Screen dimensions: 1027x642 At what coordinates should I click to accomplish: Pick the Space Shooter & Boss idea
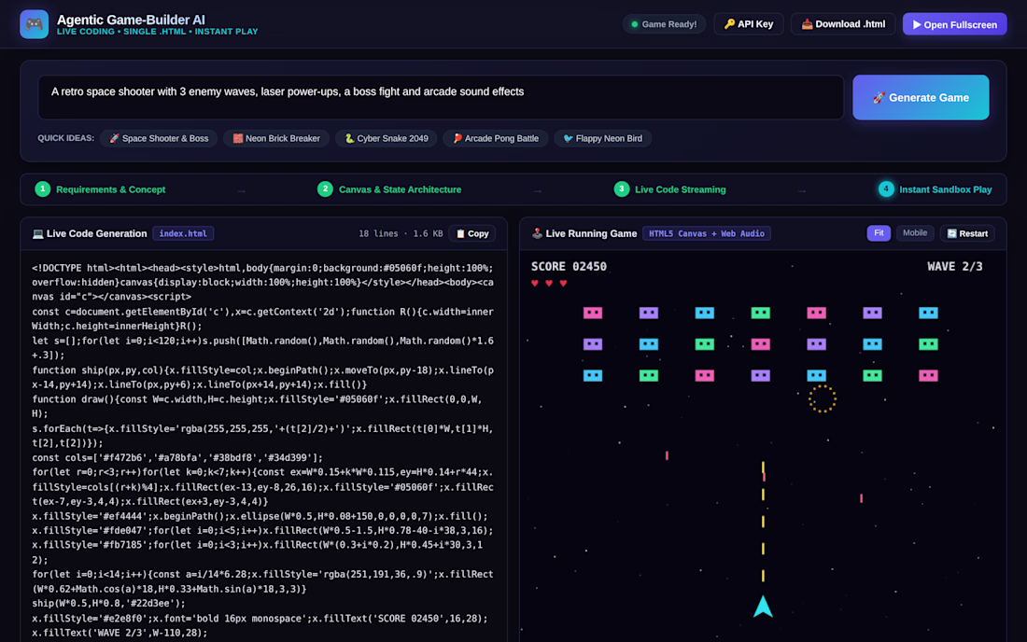coord(159,139)
